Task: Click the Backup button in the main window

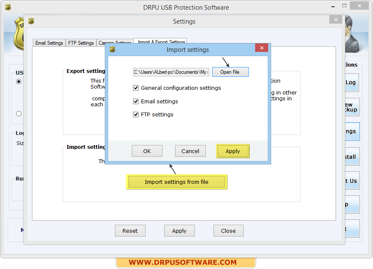Action: 352,107
